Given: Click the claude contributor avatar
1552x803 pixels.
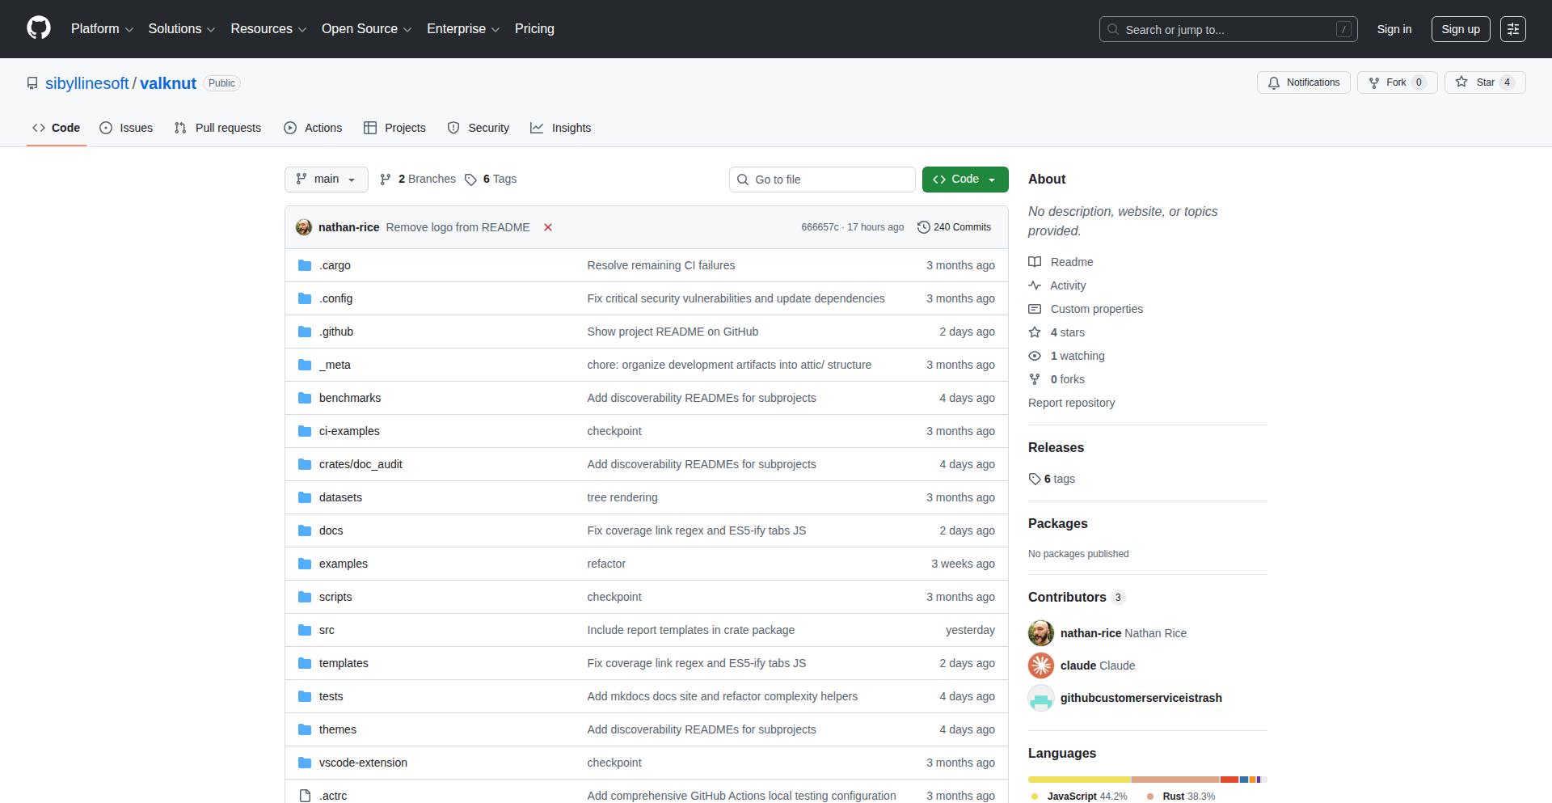Looking at the screenshot, I should click(1041, 666).
